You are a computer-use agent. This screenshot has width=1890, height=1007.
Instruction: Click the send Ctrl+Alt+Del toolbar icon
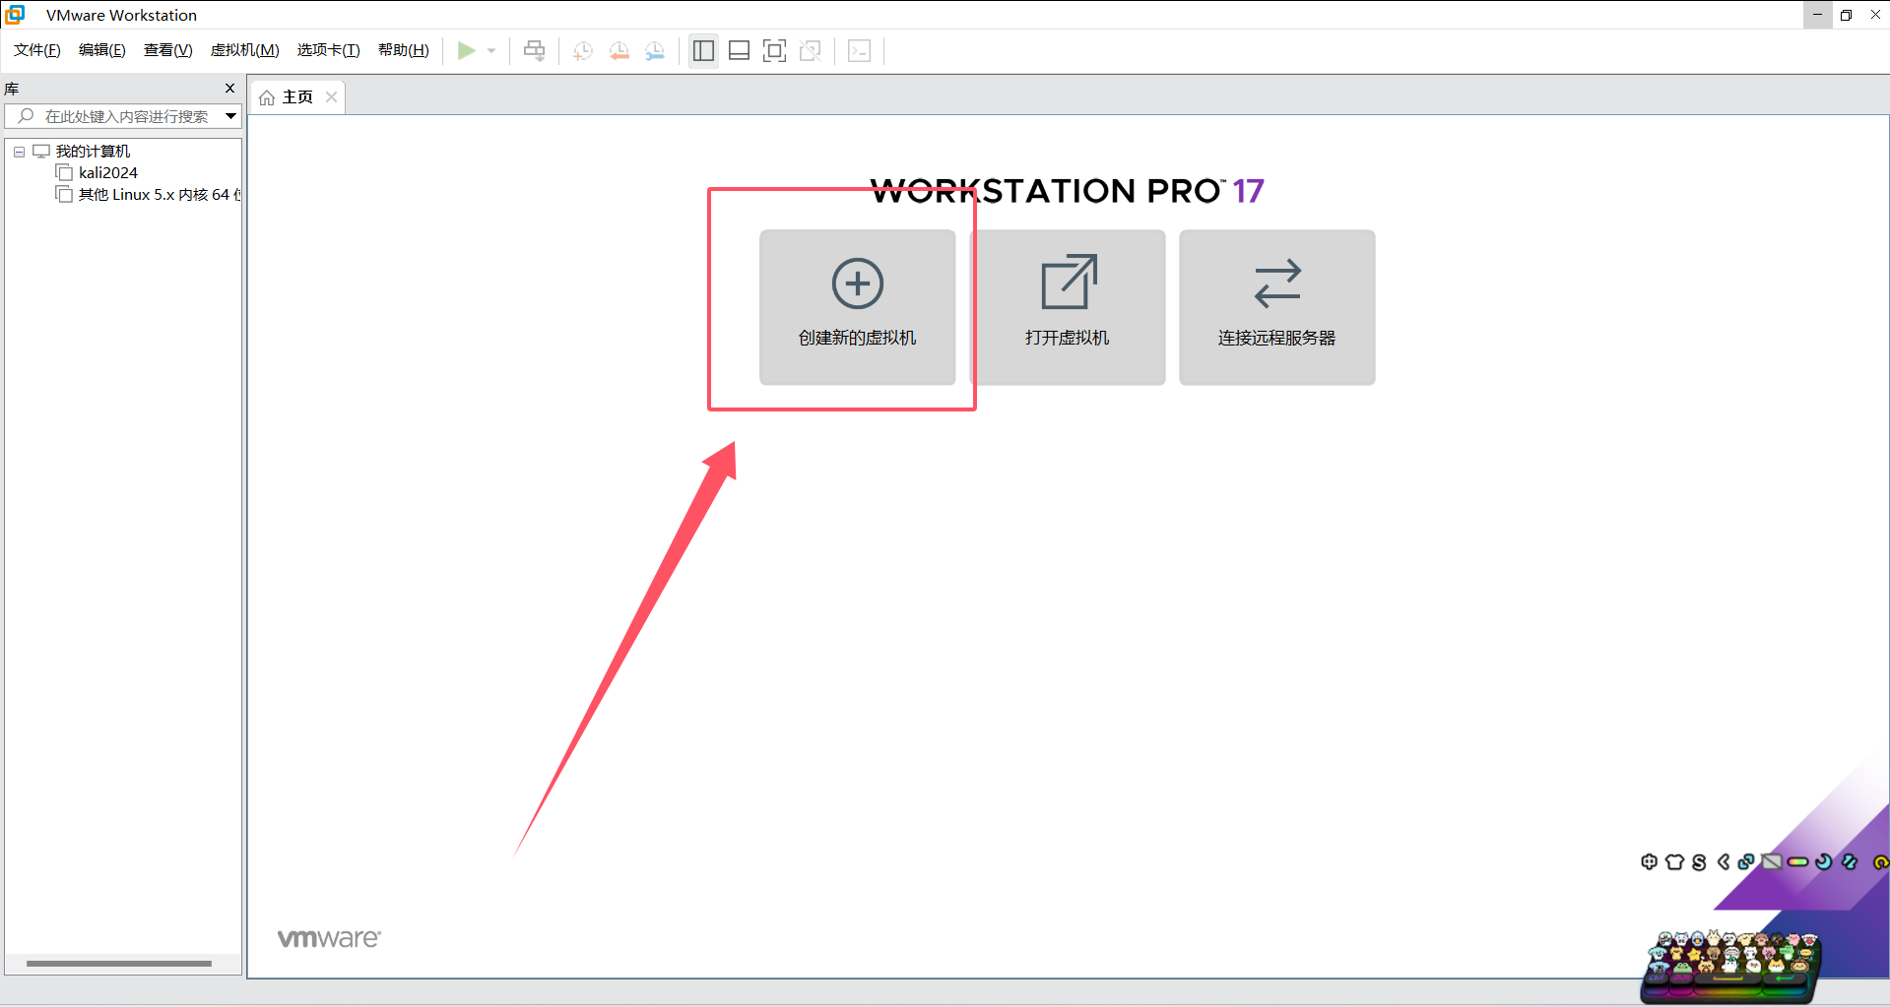coord(534,50)
